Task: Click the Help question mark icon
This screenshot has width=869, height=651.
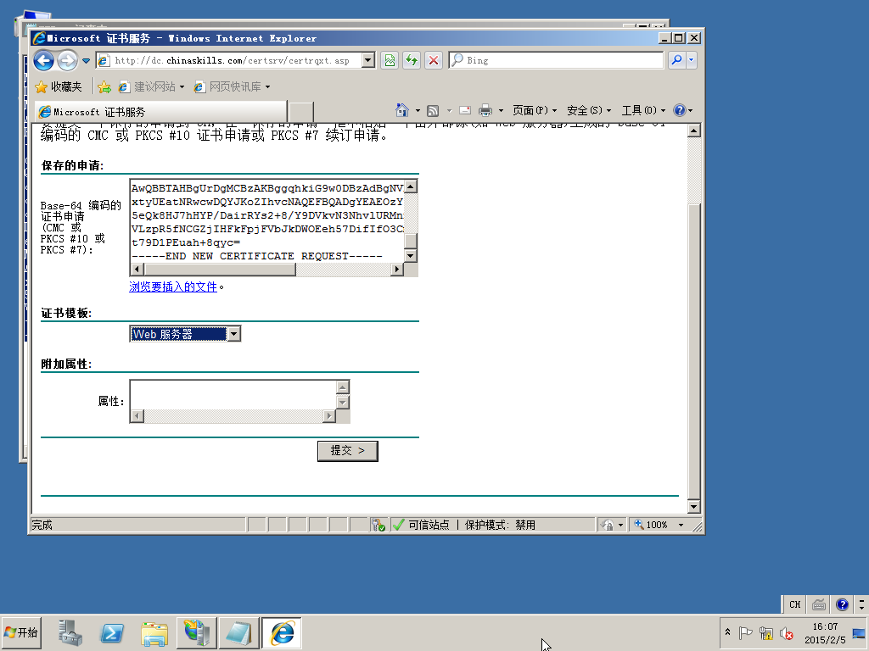Action: point(680,110)
